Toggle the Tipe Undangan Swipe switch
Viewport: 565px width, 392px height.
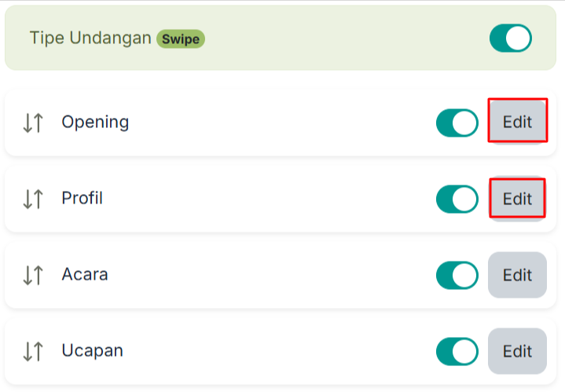click(510, 38)
